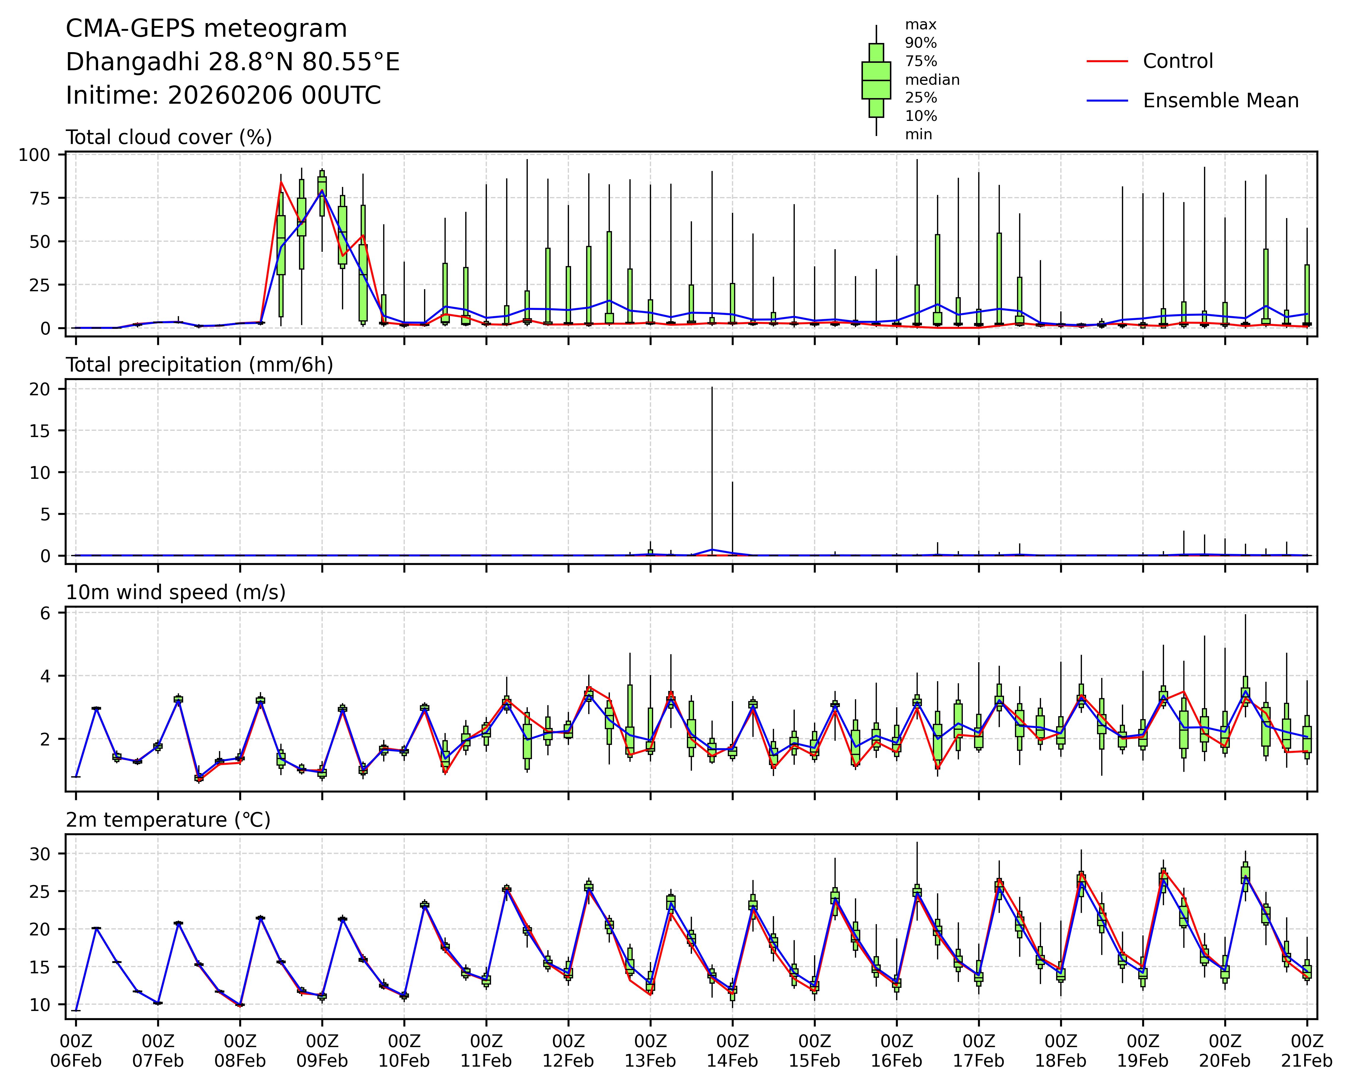
Task: Click the '00Z 14Feb' x-axis label
Action: click(x=732, y=1052)
